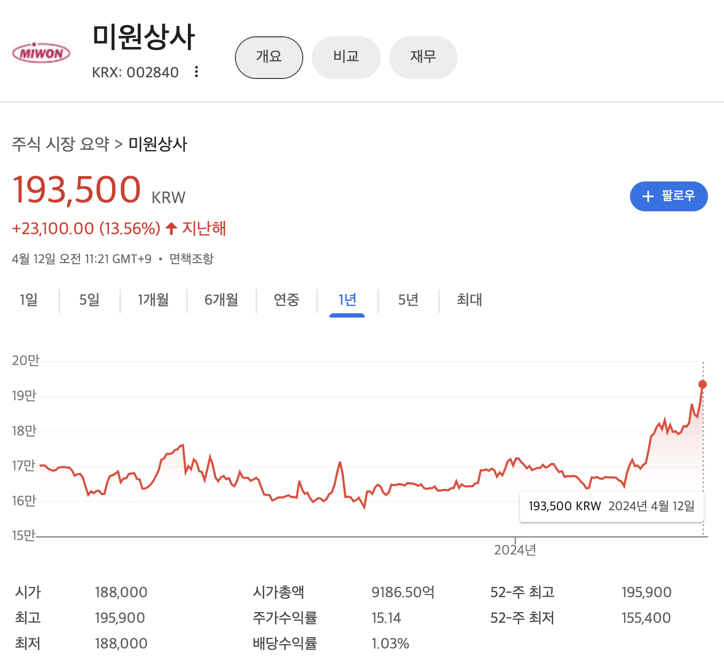Click the KRX: 002840 ticker text
This screenshot has height=665, width=724.
pos(136,72)
